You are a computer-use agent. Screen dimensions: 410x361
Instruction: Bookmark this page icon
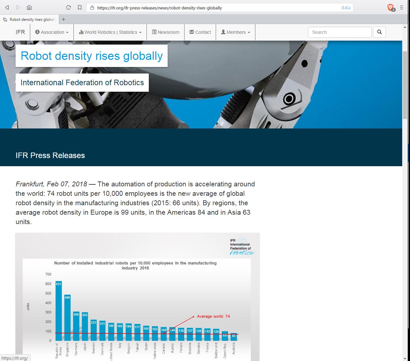tap(80, 7)
